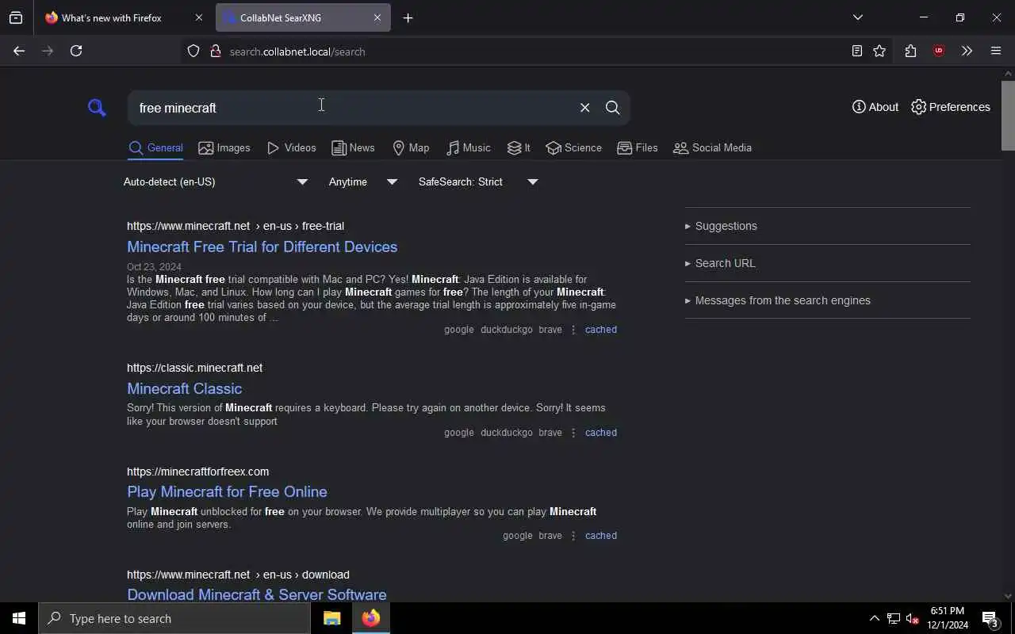1015x634 pixels.
Task: Reload the page
Action: (x=76, y=51)
